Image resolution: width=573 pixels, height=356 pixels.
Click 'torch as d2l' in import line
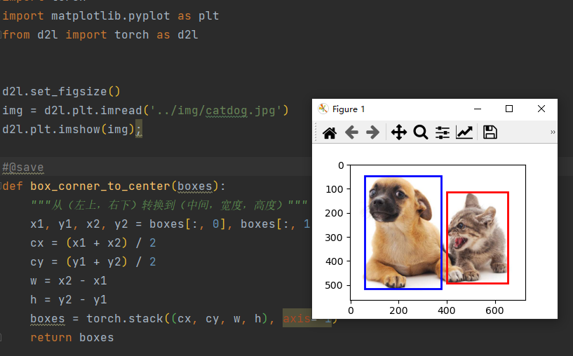point(156,35)
